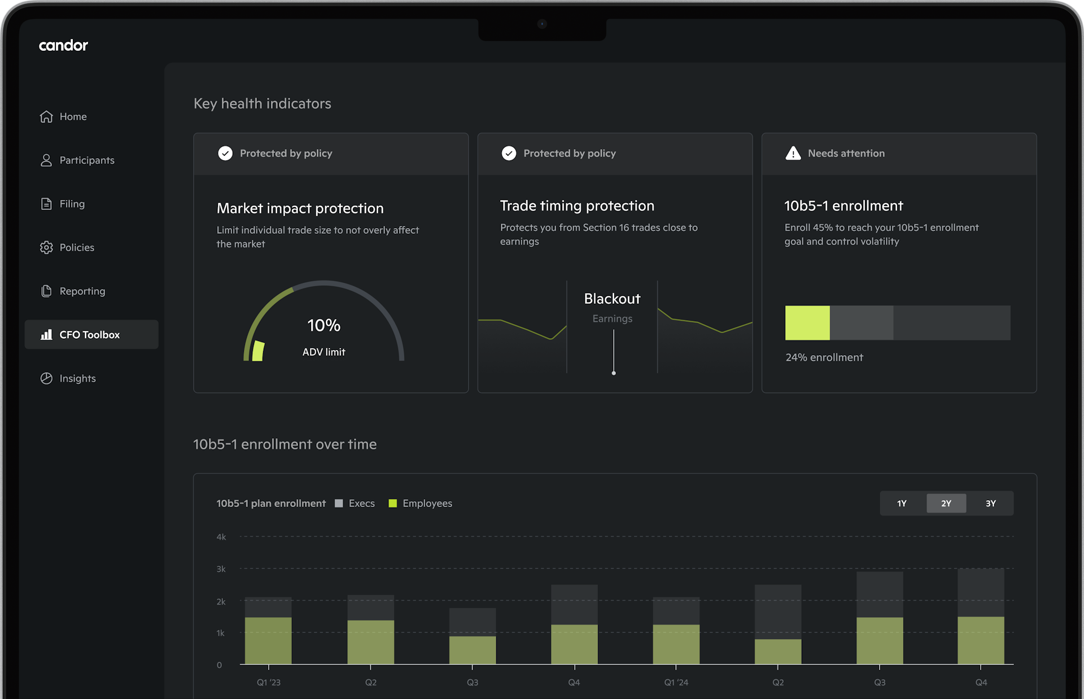1084x699 pixels.
Task: Click checkmark icon on Trade timing card
Action: coord(509,153)
